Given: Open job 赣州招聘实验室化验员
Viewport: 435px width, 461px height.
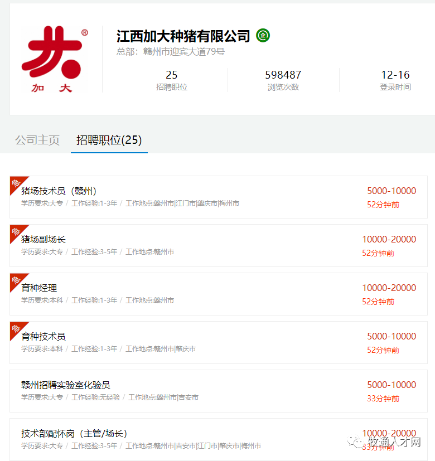Looking at the screenshot, I should (66, 385).
